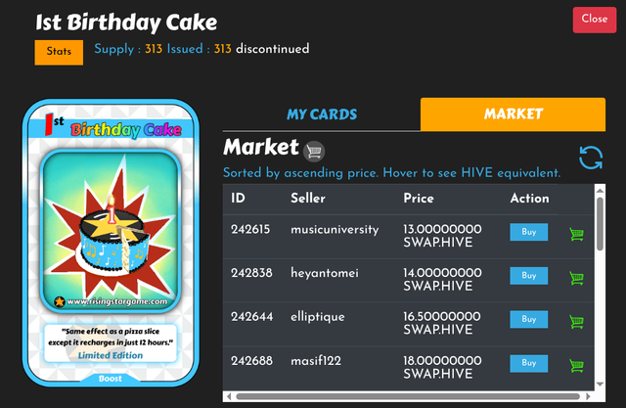Click the horizontal scrollbar right arrow
The height and width of the screenshot is (408, 626).
588,396
